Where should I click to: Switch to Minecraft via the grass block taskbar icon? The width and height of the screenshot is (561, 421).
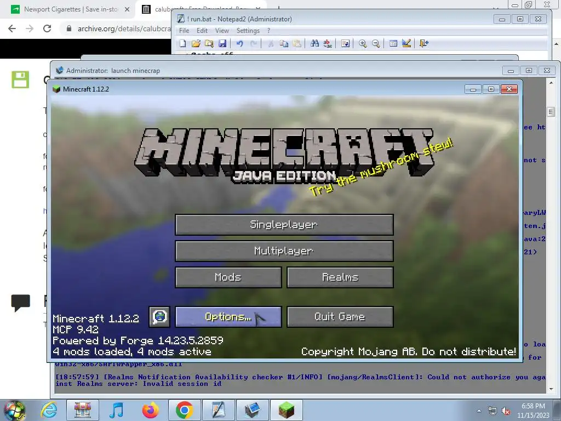pyautogui.click(x=286, y=410)
